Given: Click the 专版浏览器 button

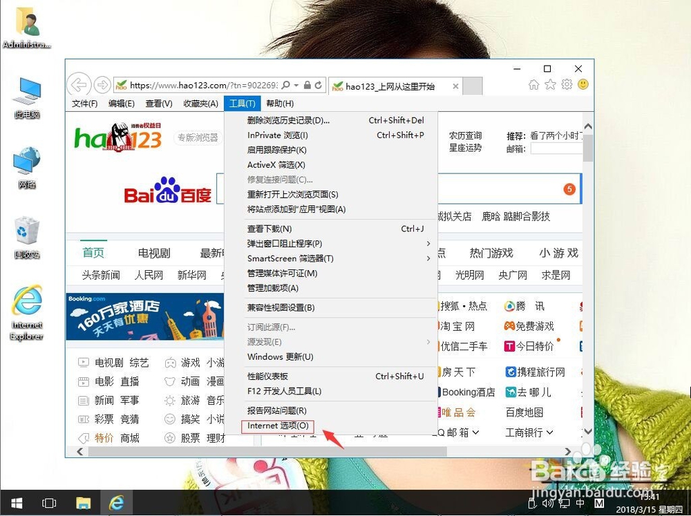Looking at the screenshot, I should (x=198, y=137).
